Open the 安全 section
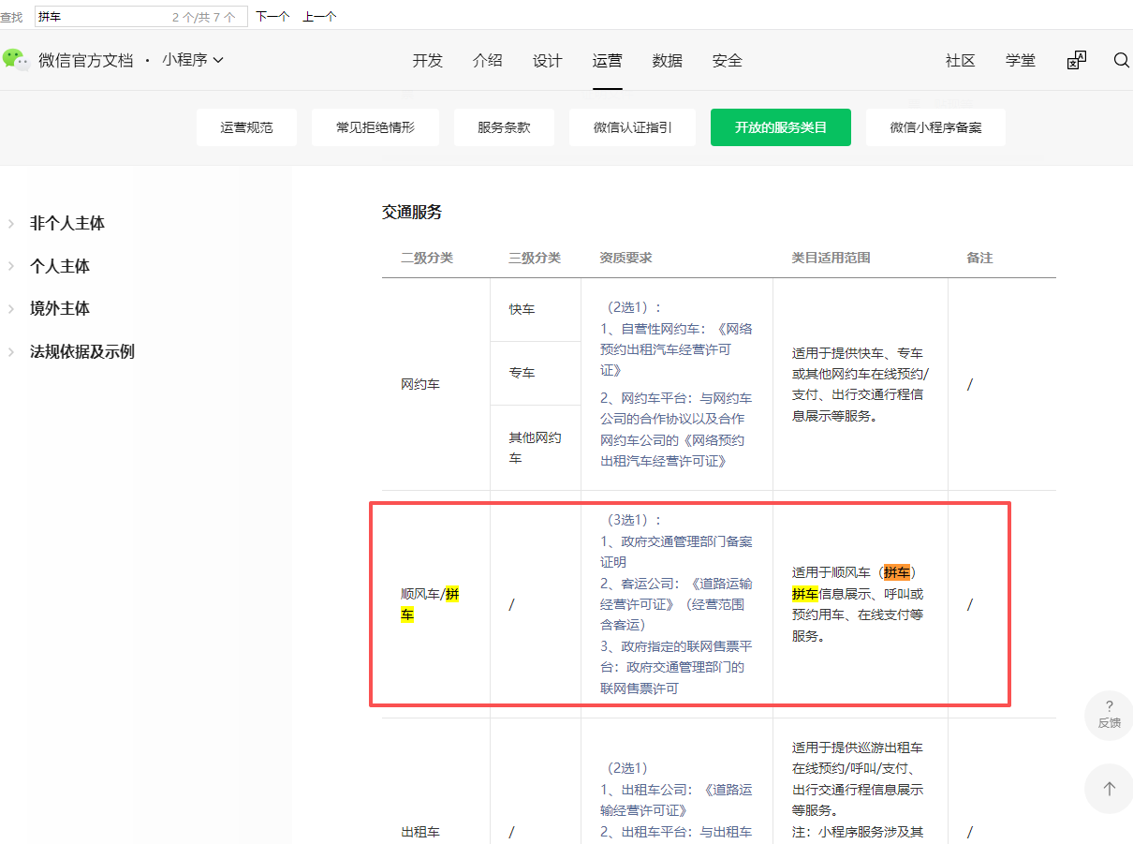1133x844 pixels. pyautogui.click(x=727, y=60)
